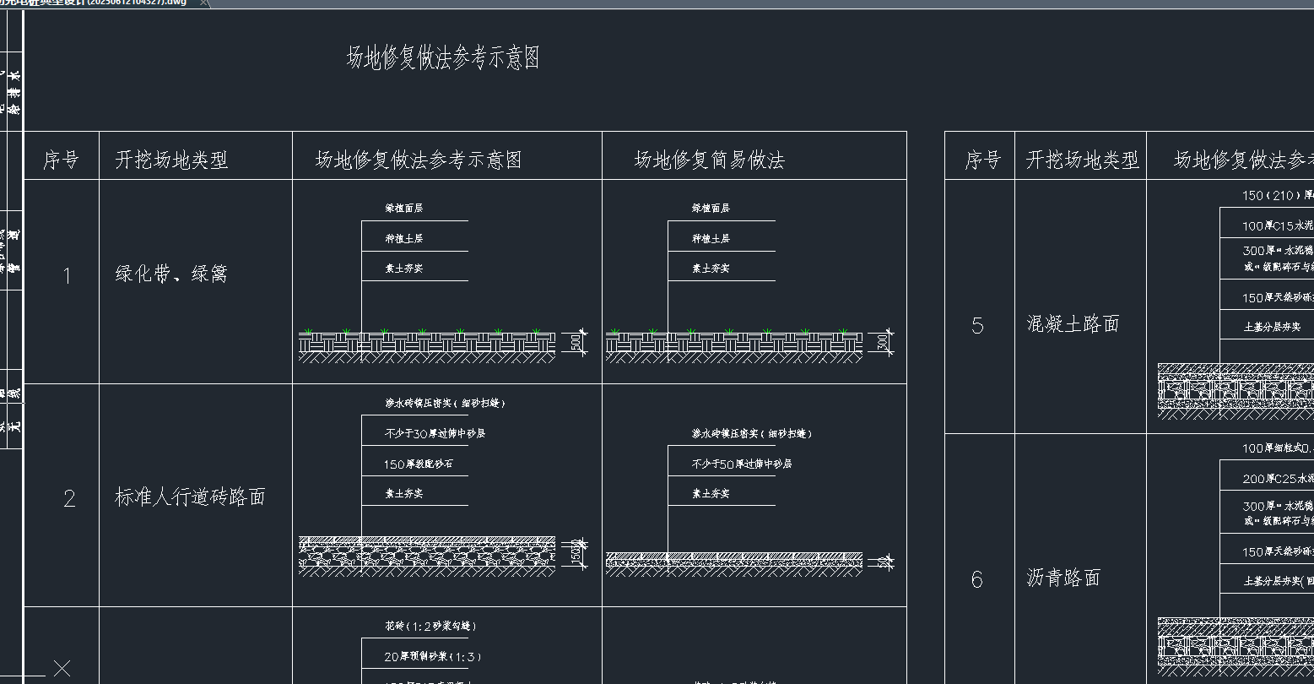1314x684 pixels.
Task: Select the drawing title 场地修复做法参考示意图 above the table
Action: (443, 58)
